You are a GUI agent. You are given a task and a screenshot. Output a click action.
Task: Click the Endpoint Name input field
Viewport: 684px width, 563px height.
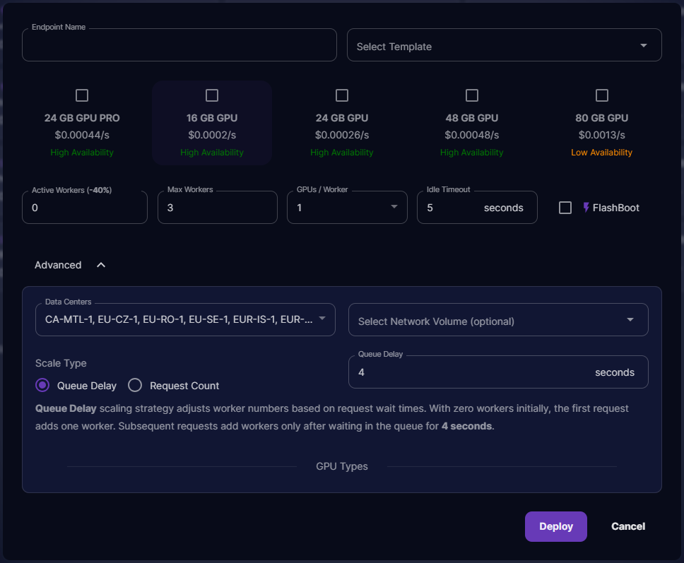point(179,45)
